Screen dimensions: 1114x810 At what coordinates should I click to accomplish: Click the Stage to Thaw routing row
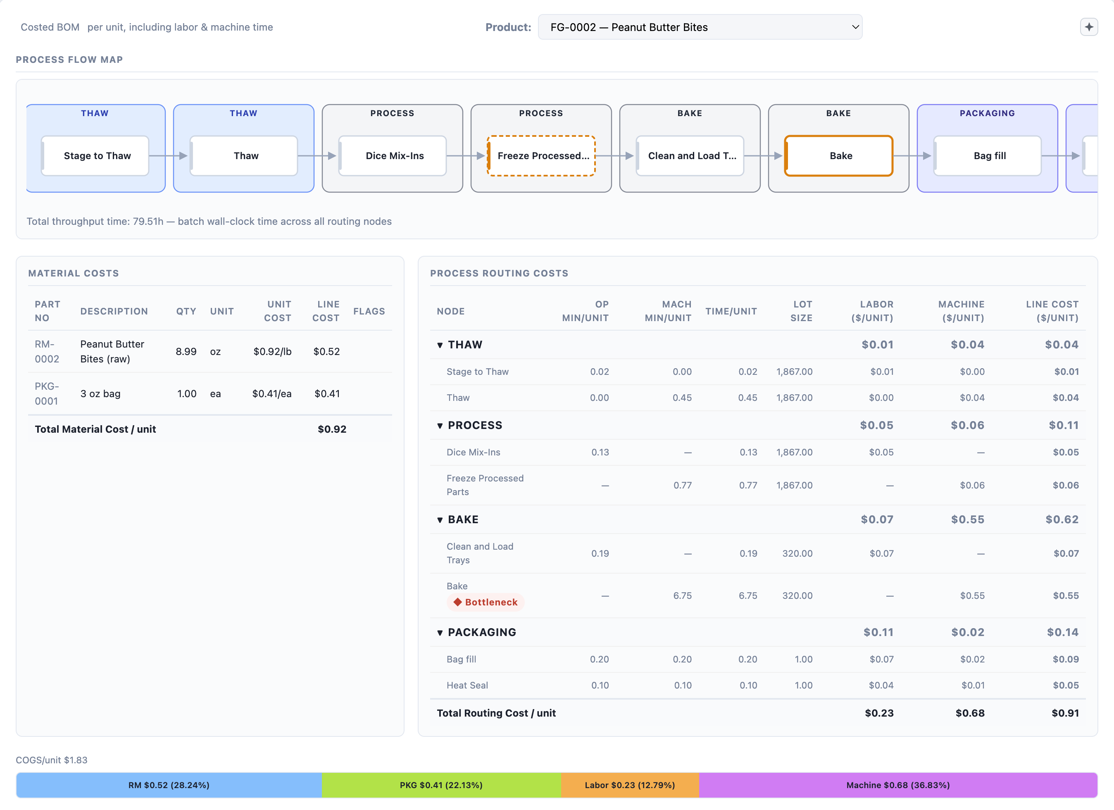tap(757, 372)
